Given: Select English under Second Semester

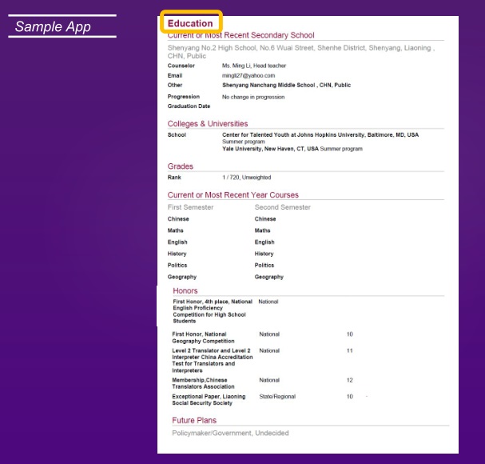Looking at the screenshot, I should 264,242.
